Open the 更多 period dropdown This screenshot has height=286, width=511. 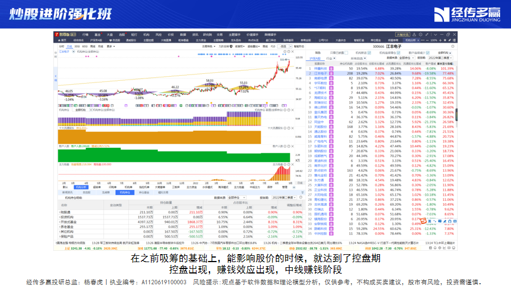(x=111, y=47)
